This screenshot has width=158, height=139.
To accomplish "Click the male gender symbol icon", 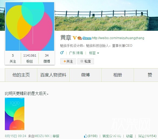I will (62, 53).
